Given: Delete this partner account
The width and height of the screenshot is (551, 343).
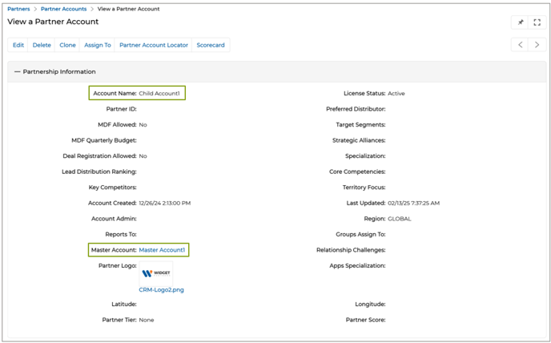Looking at the screenshot, I should pyautogui.click(x=42, y=46).
